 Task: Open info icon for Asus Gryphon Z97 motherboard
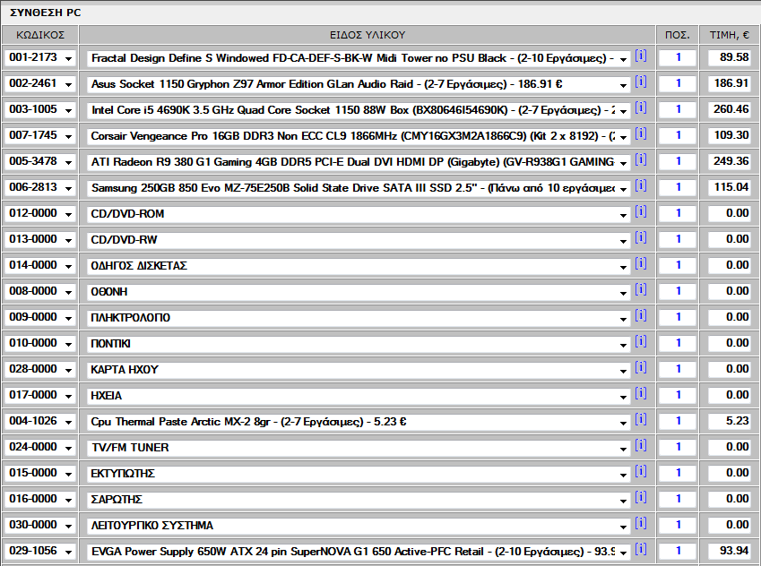[641, 82]
